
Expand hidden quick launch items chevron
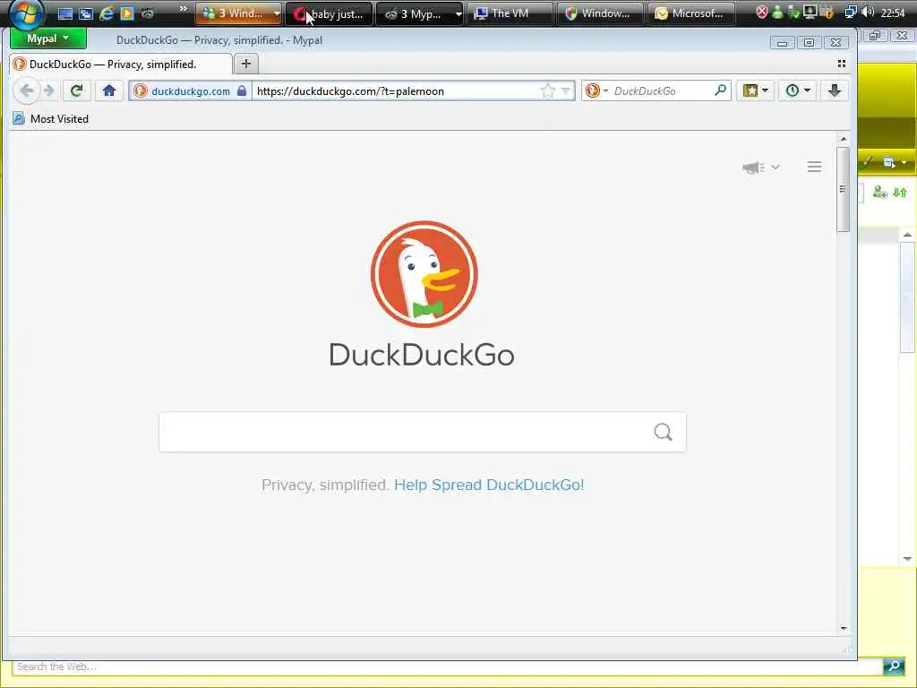(x=183, y=9)
